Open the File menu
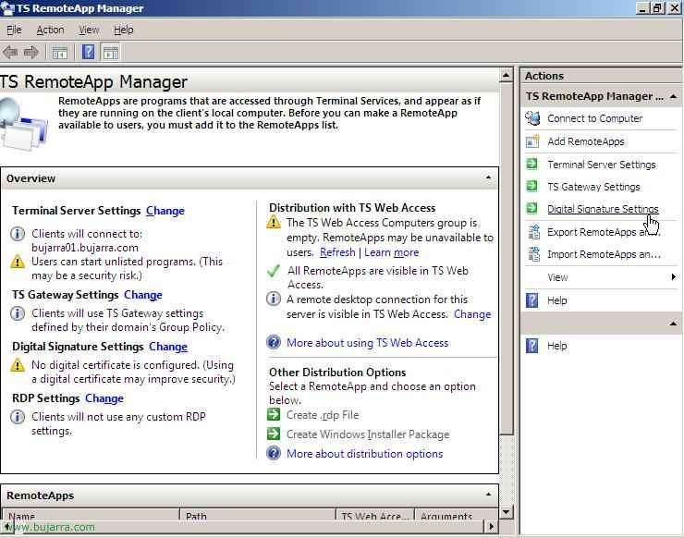This screenshot has width=684, height=538. [x=14, y=30]
